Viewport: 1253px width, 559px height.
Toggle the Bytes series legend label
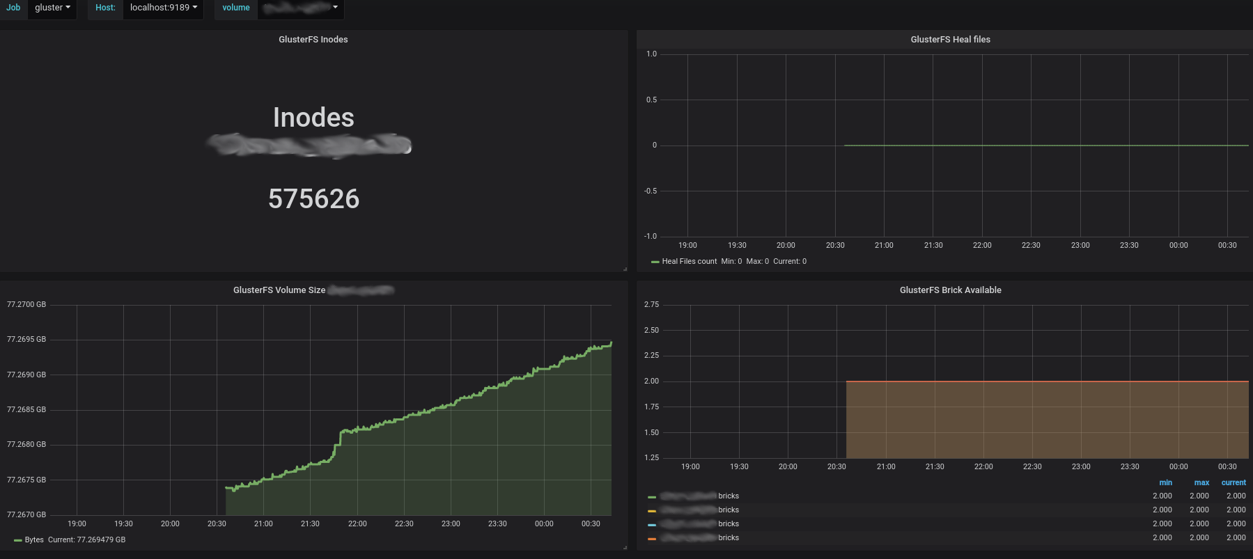(x=34, y=540)
